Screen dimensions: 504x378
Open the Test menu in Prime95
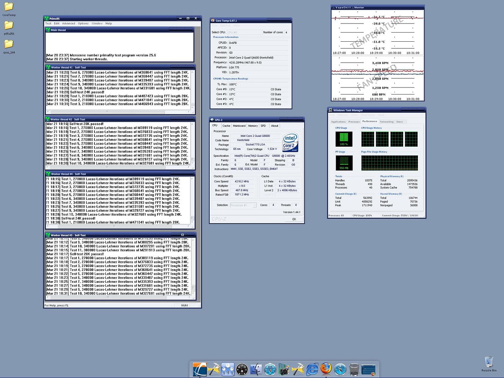click(x=48, y=23)
